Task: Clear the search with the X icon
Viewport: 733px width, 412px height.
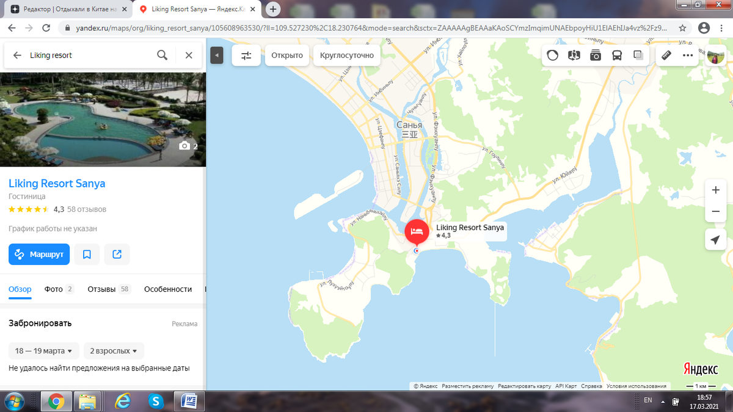Action: [189, 55]
